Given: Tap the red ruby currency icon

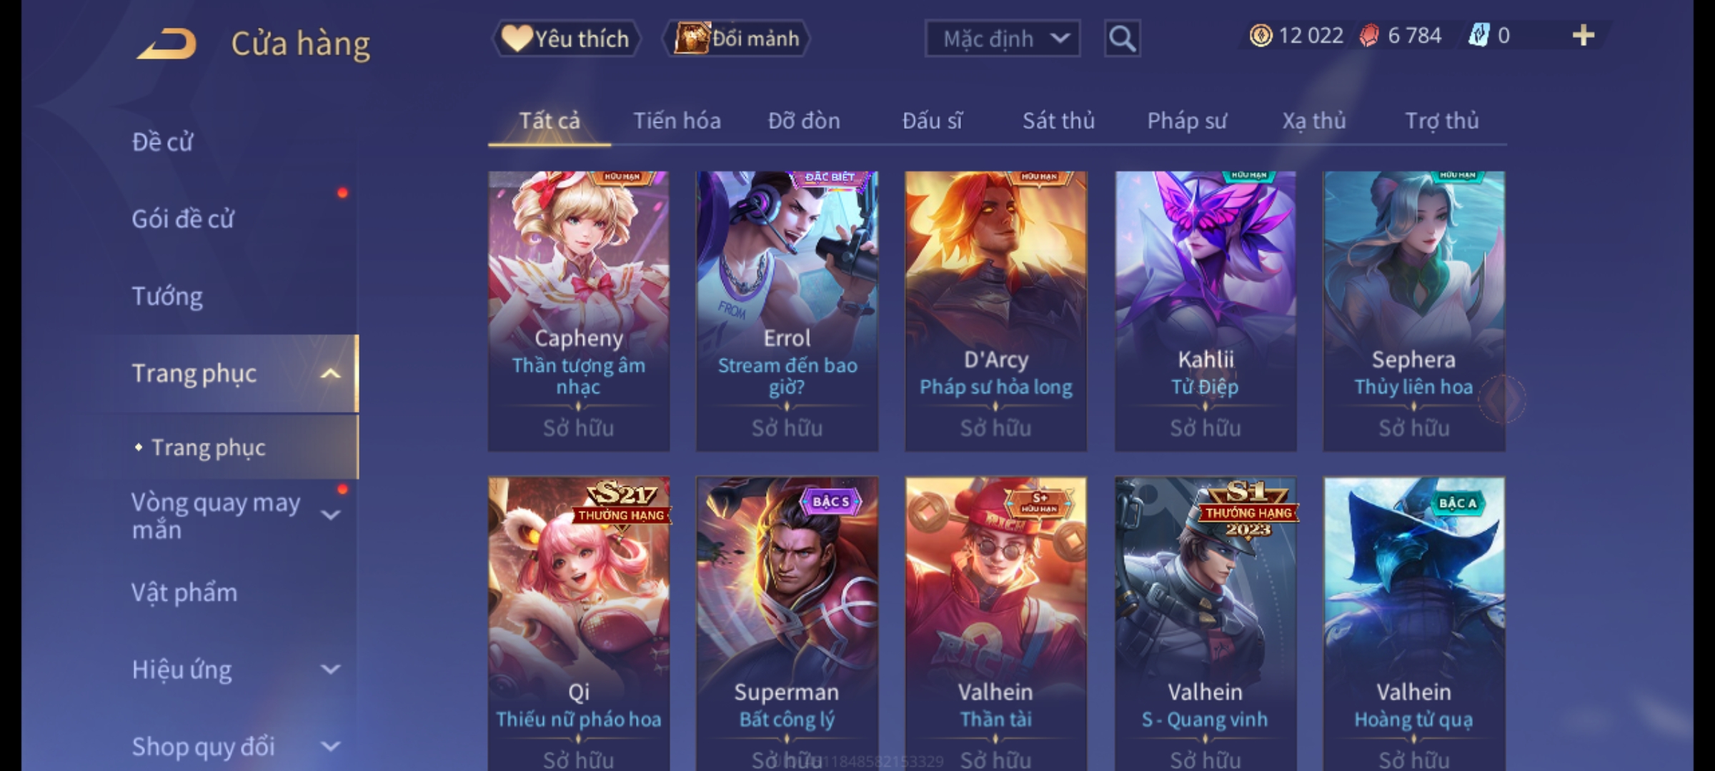Looking at the screenshot, I should coord(1369,36).
